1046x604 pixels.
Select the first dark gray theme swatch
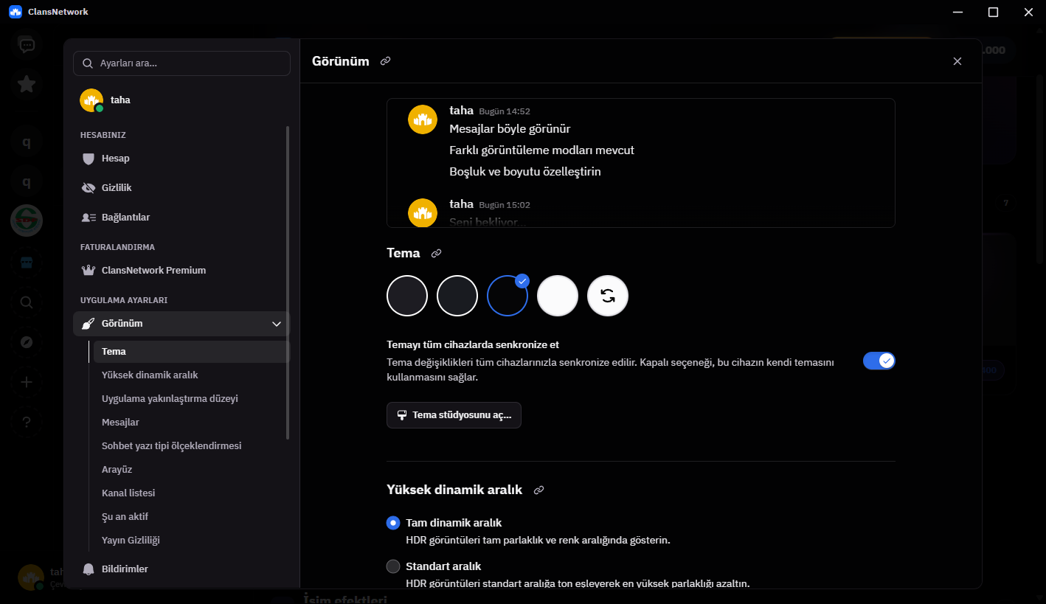407,296
